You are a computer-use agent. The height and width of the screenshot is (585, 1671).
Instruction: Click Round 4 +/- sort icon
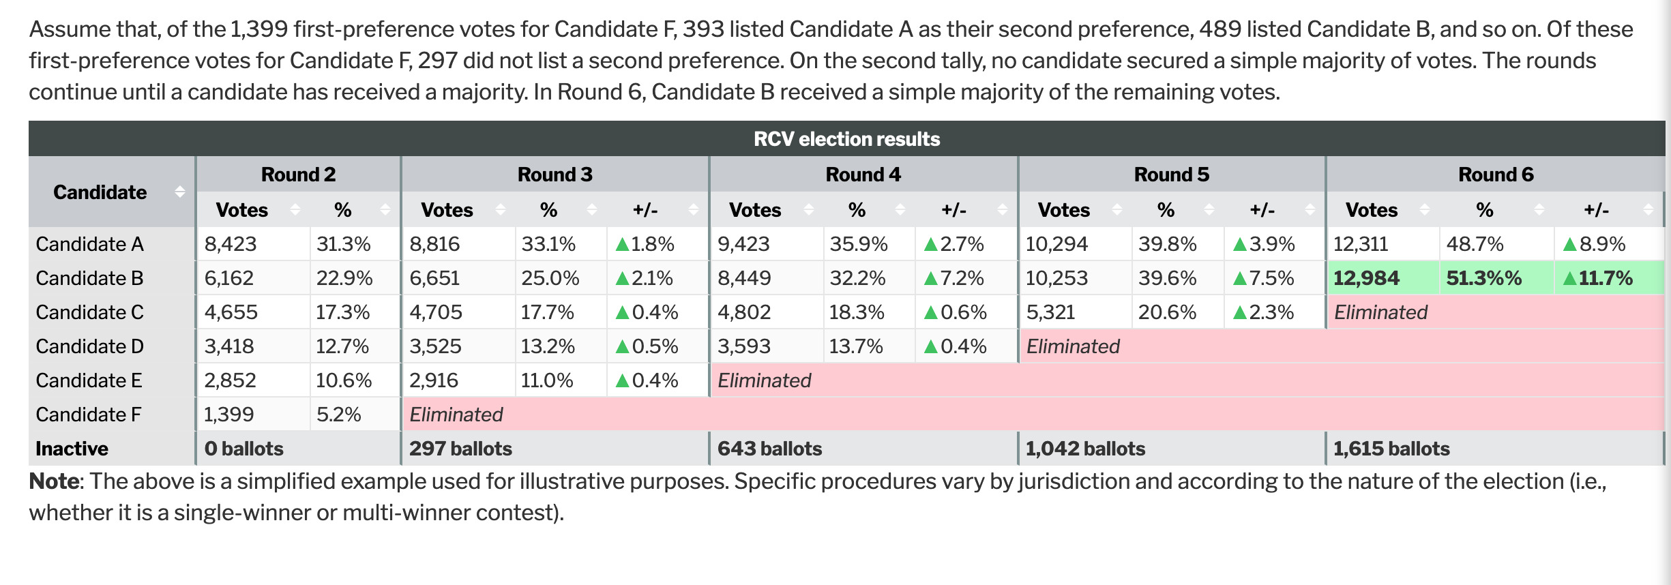click(x=1003, y=209)
